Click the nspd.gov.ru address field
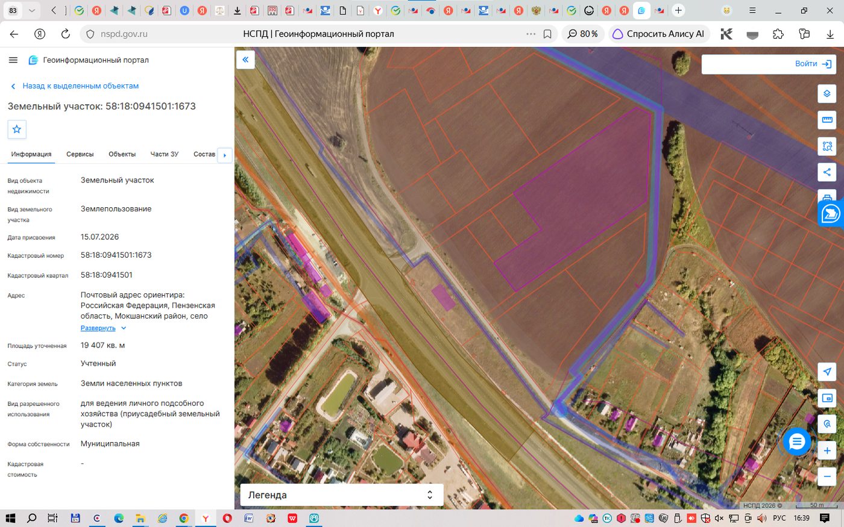The height and width of the screenshot is (527, 844). pyautogui.click(x=124, y=34)
